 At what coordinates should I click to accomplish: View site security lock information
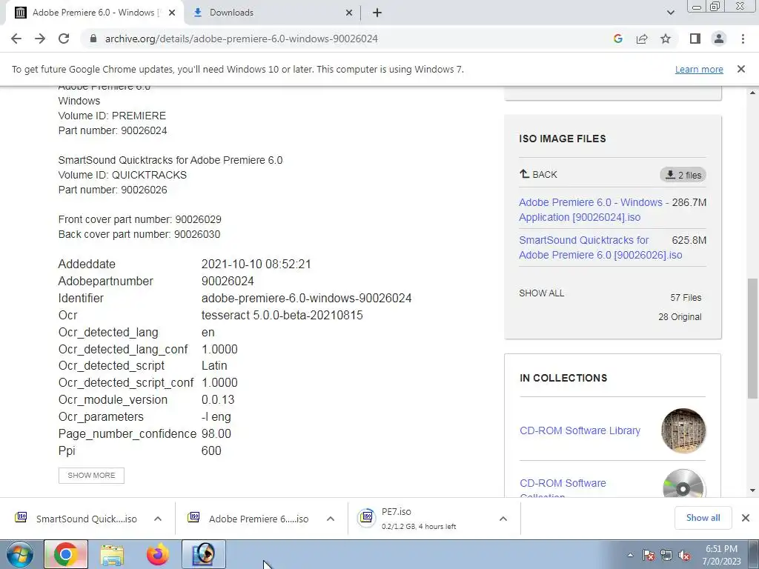point(93,39)
